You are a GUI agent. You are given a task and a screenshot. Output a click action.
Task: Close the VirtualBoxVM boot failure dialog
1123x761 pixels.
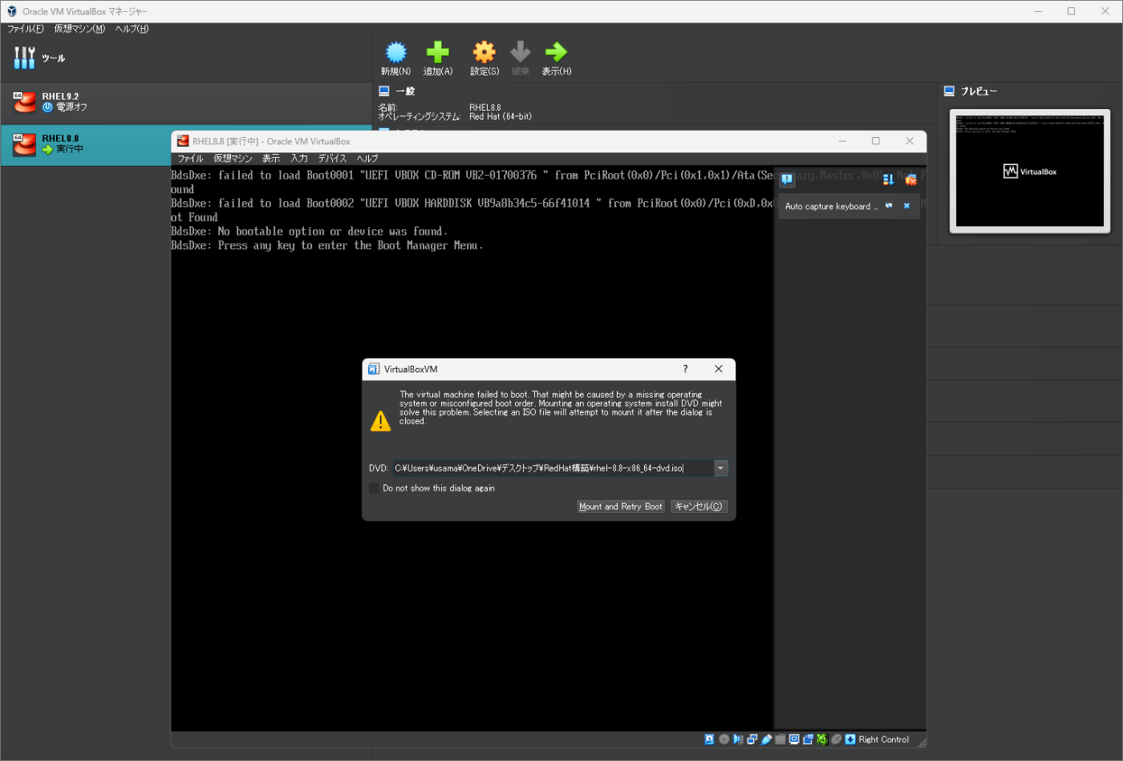pyautogui.click(x=719, y=369)
